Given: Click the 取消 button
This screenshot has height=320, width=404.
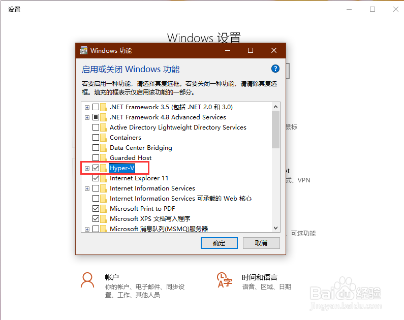Looking at the screenshot, I should [x=261, y=243].
